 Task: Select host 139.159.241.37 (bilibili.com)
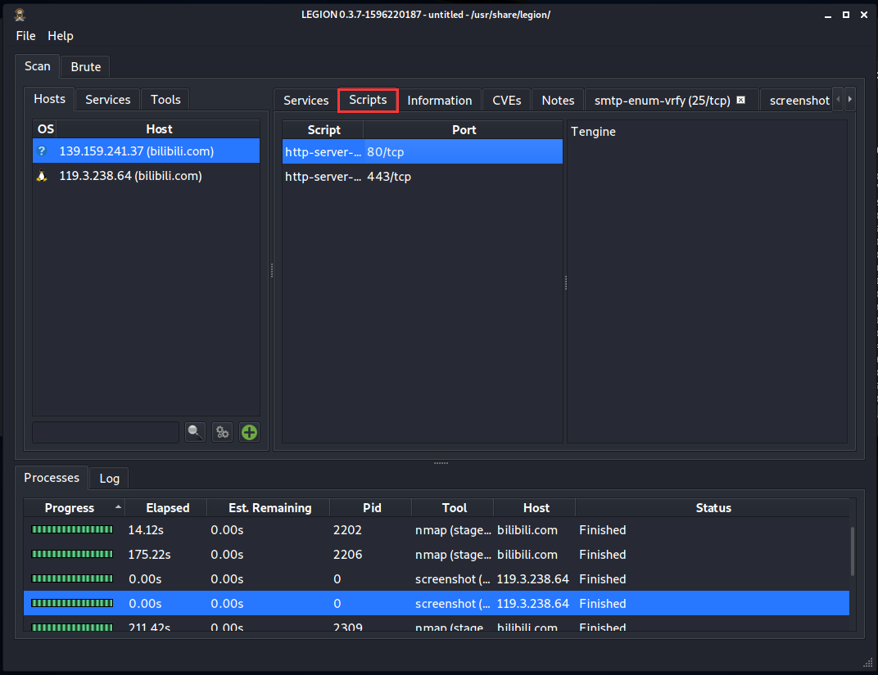[x=146, y=151]
